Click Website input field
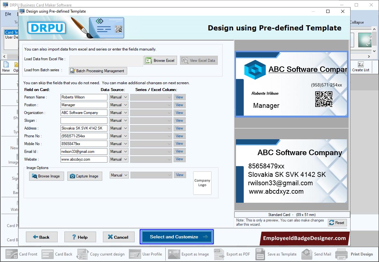Image resolution: width=379 pixels, height=262 pixels. point(84,159)
